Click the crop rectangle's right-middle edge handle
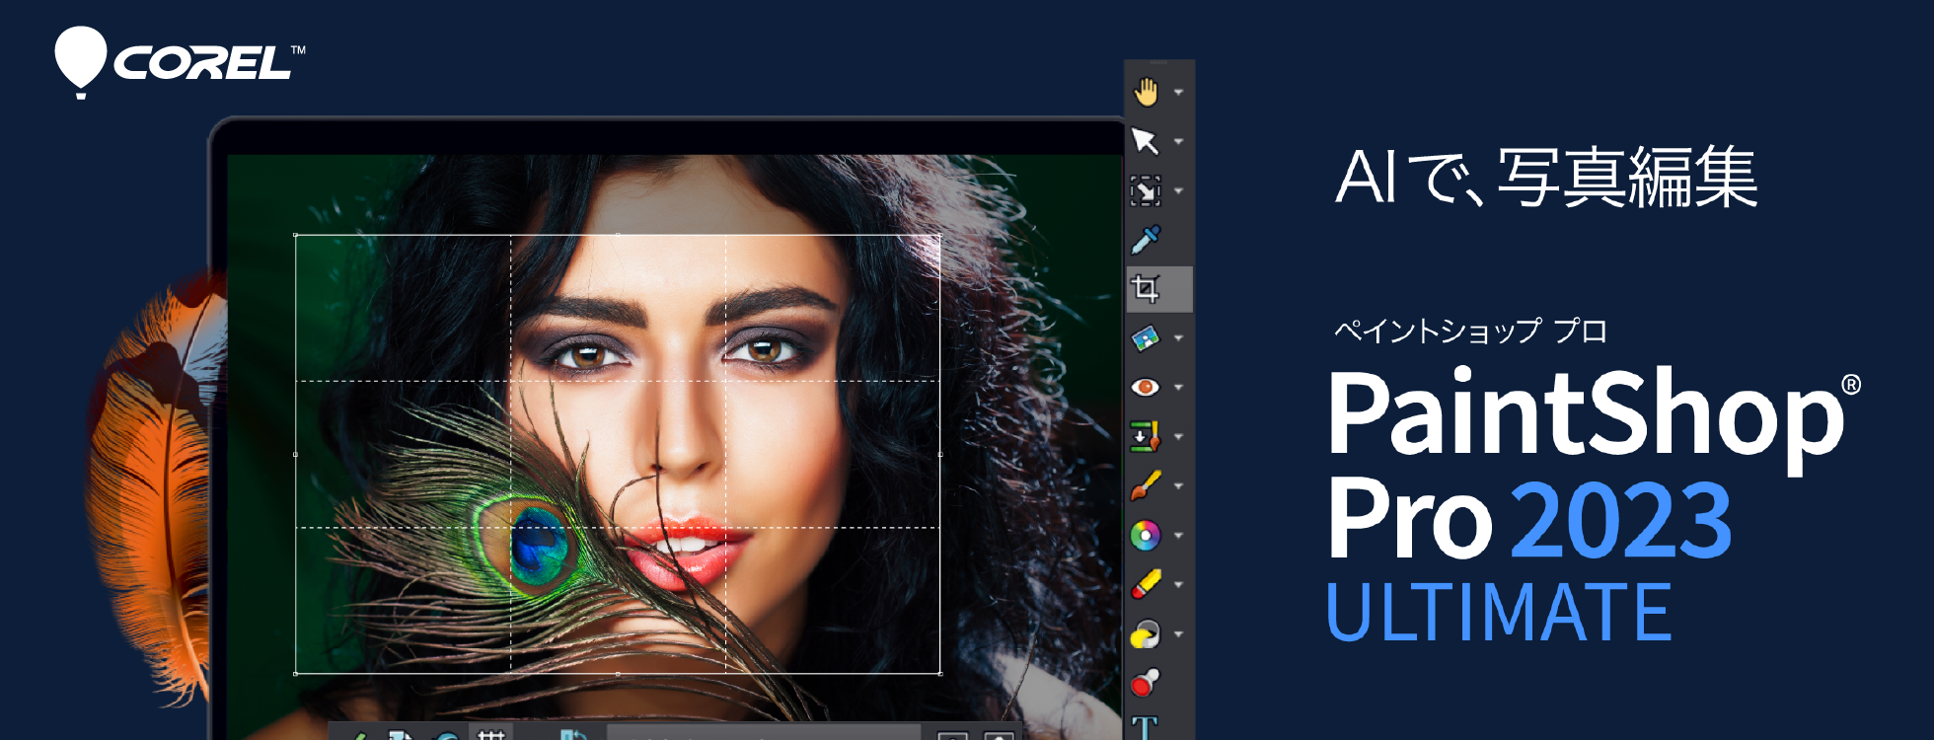The height and width of the screenshot is (740, 1934). 940,455
